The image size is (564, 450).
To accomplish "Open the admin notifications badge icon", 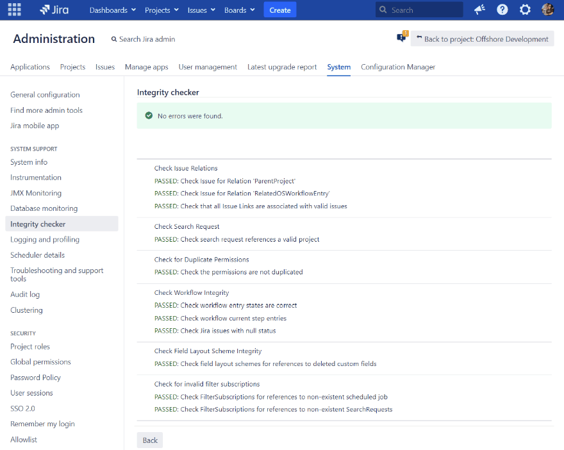I will (401, 37).
